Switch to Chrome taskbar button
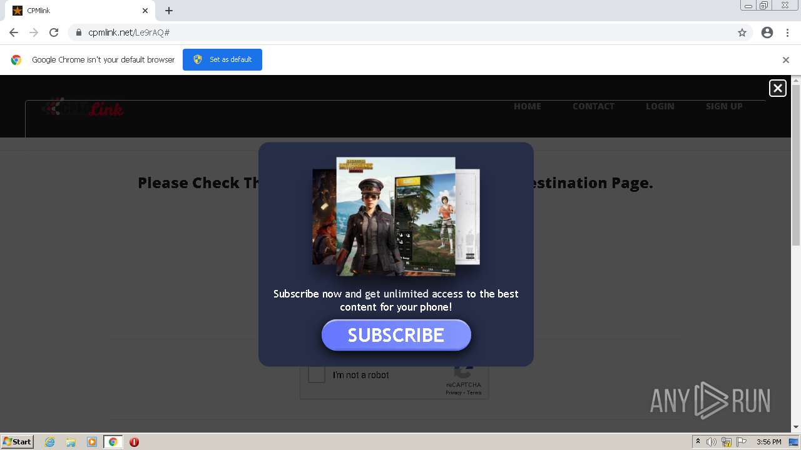Image resolution: width=801 pixels, height=450 pixels. (x=113, y=442)
